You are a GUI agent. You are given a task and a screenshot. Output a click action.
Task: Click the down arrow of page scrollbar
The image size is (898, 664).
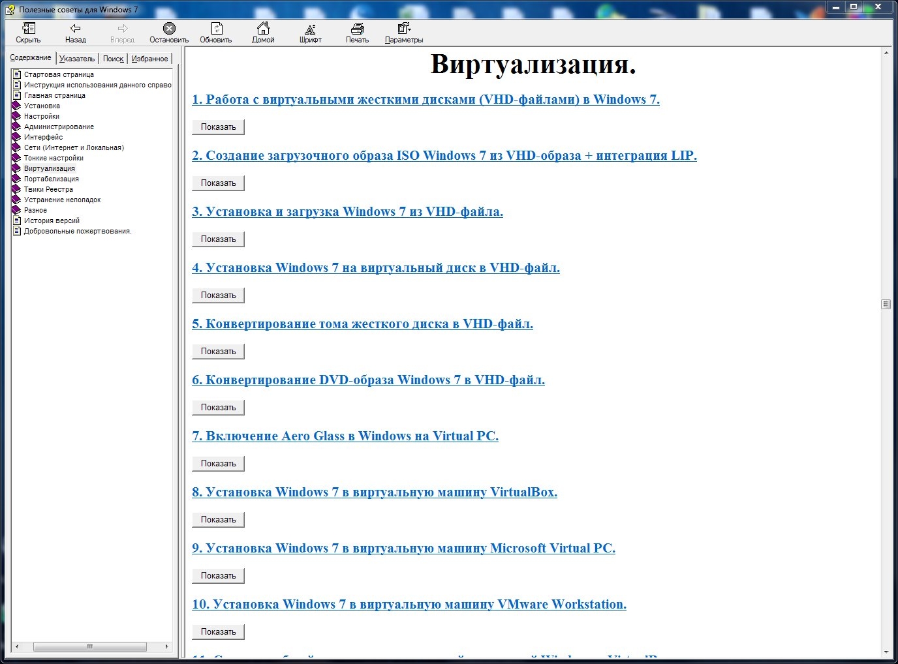tap(886, 652)
